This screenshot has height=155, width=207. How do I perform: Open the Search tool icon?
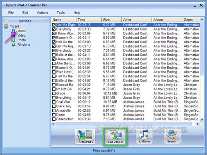(x=172, y=136)
